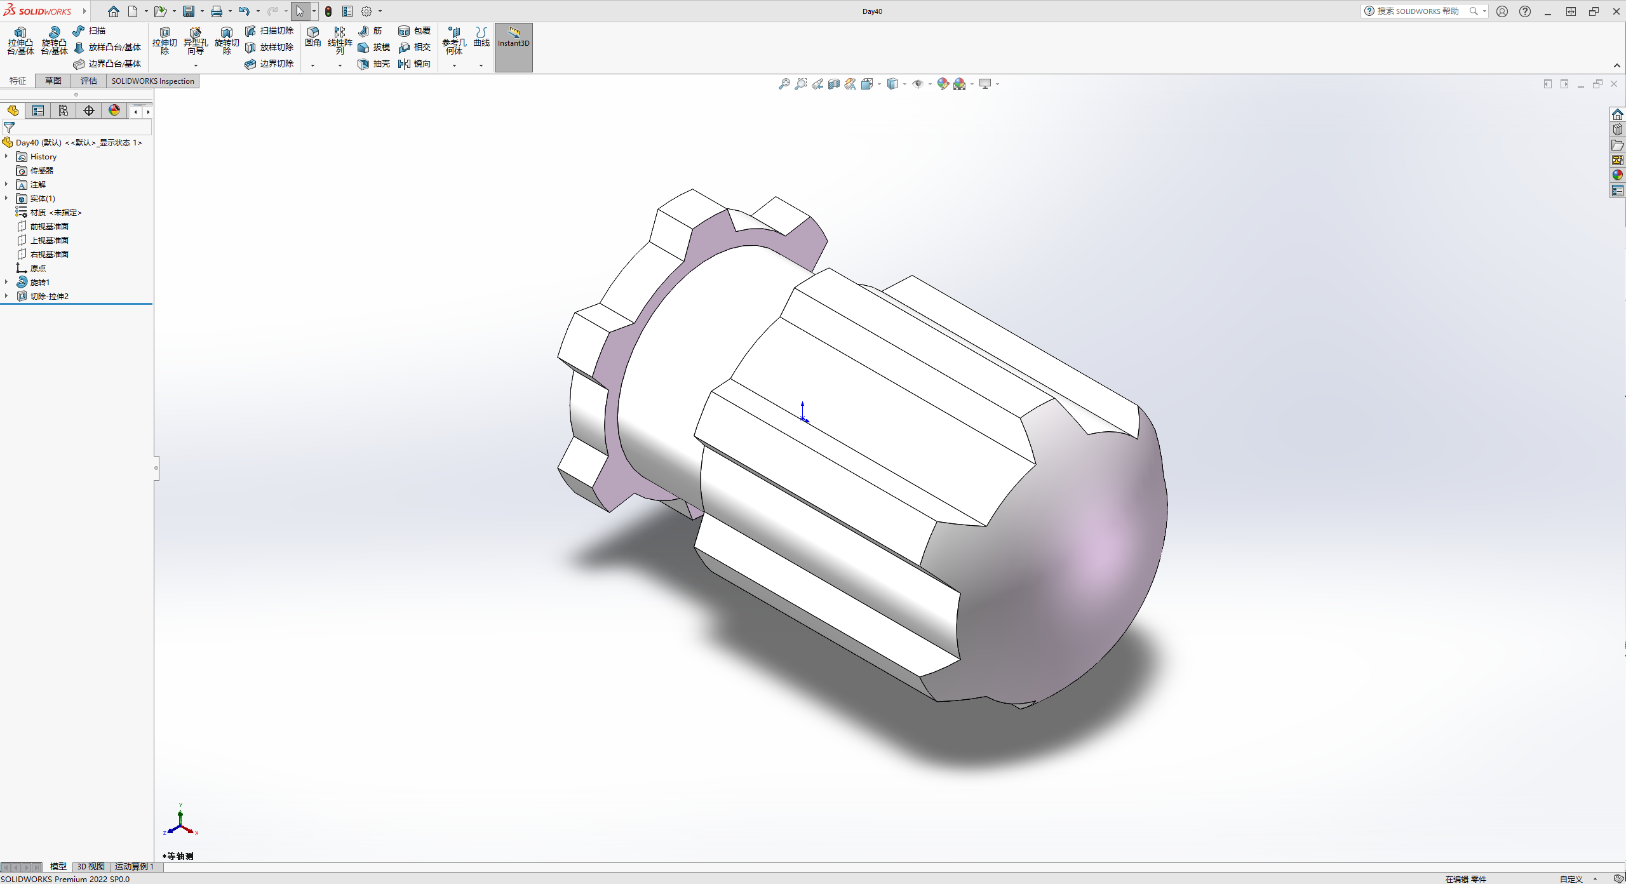Click the Edit Appearance color ball icon
This screenshot has width=1626, height=884.
[x=943, y=84]
